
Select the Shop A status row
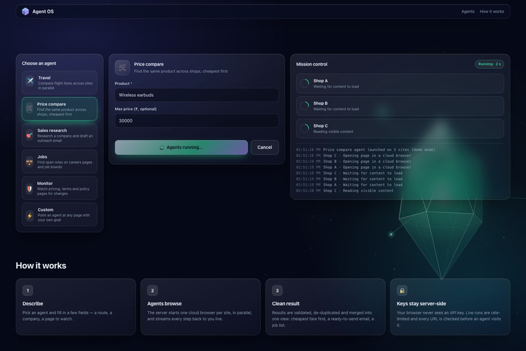click(x=400, y=84)
